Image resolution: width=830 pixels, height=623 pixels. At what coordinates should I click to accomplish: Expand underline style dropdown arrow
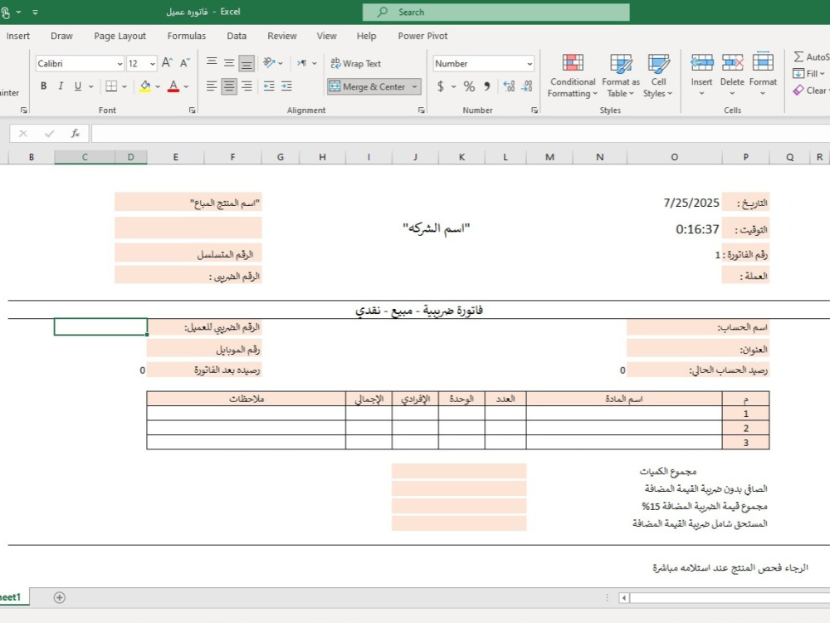tap(91, 86)
